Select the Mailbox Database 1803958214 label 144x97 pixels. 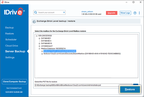[x=53, y=49]
